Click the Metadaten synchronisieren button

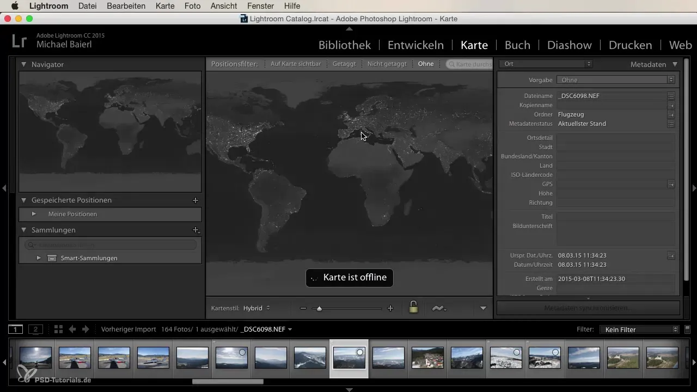tap(588, 308)
